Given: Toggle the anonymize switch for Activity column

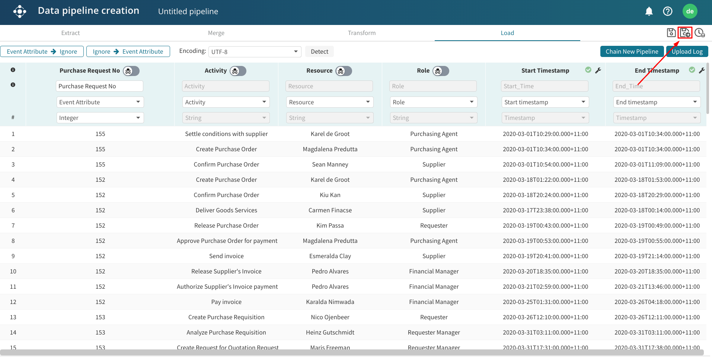Looking at the screenshot, I should (x=238, y=71).
